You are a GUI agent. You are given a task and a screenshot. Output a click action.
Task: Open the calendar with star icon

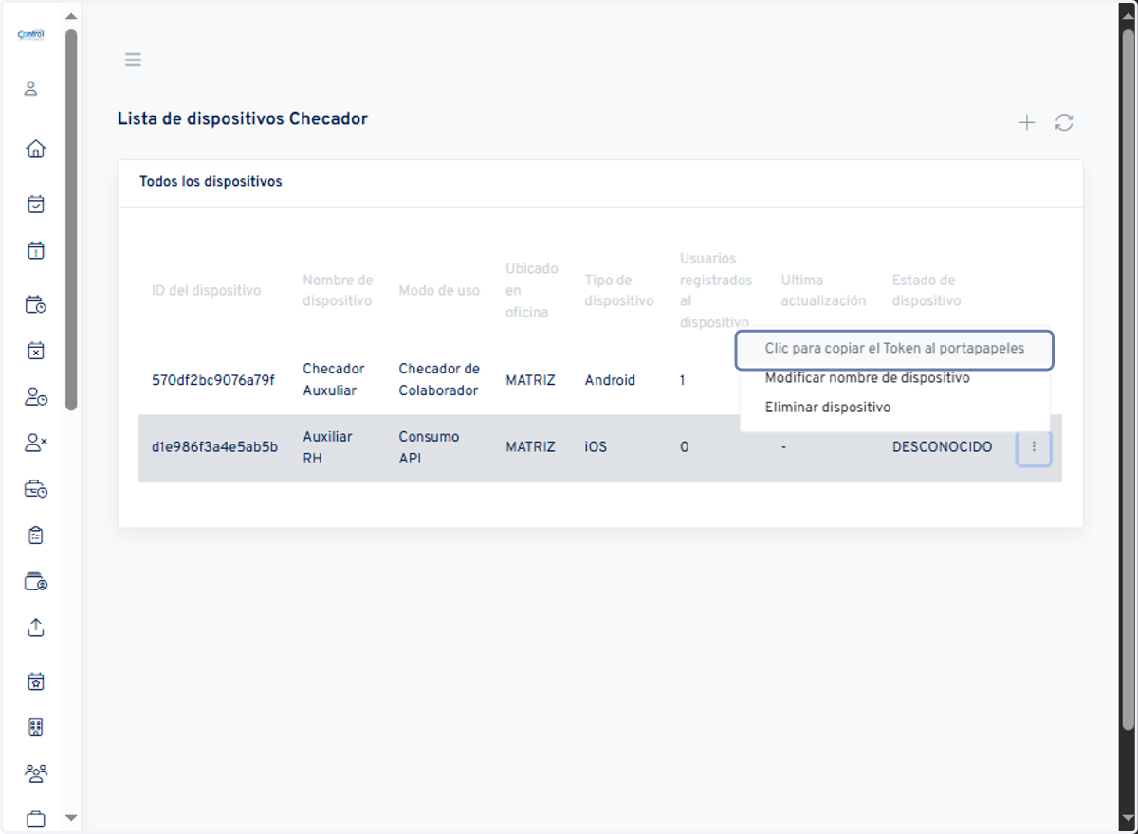tap(35, 681)
